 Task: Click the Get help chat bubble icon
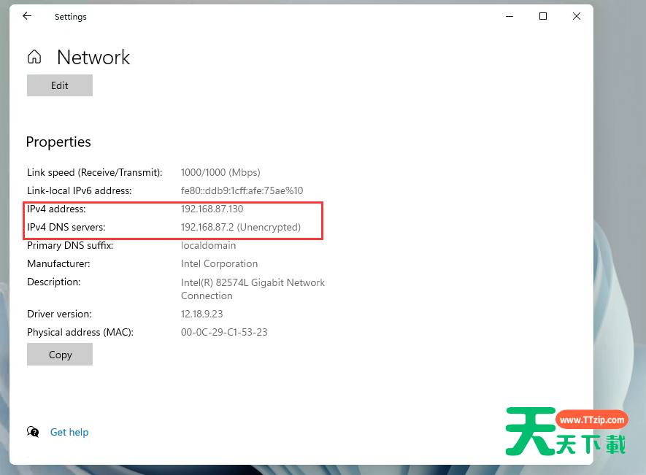[x=34, y=432]
